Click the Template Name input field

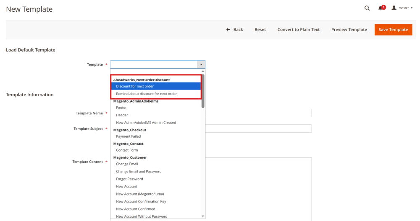258,113
